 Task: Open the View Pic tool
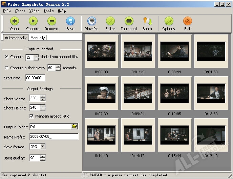click(x=91, y=22)
